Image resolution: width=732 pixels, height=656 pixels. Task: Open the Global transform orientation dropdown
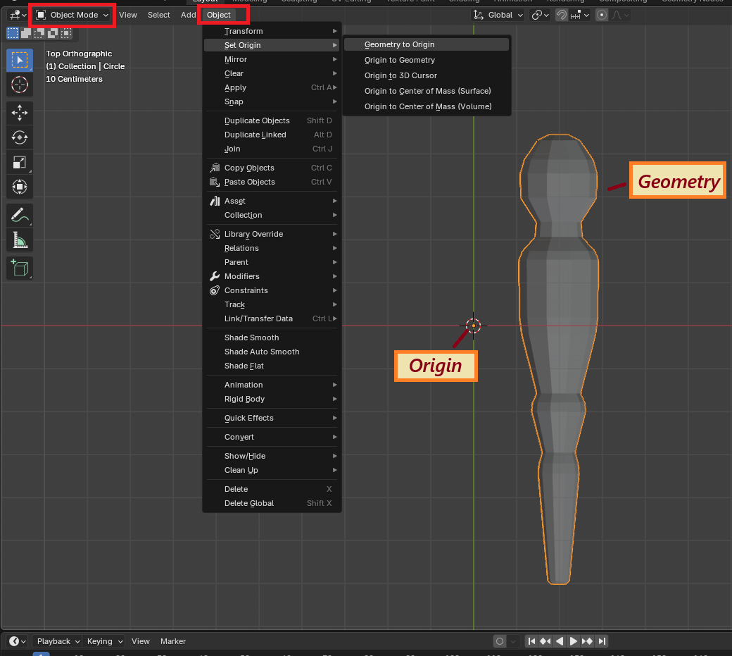[x=498, y=15]
